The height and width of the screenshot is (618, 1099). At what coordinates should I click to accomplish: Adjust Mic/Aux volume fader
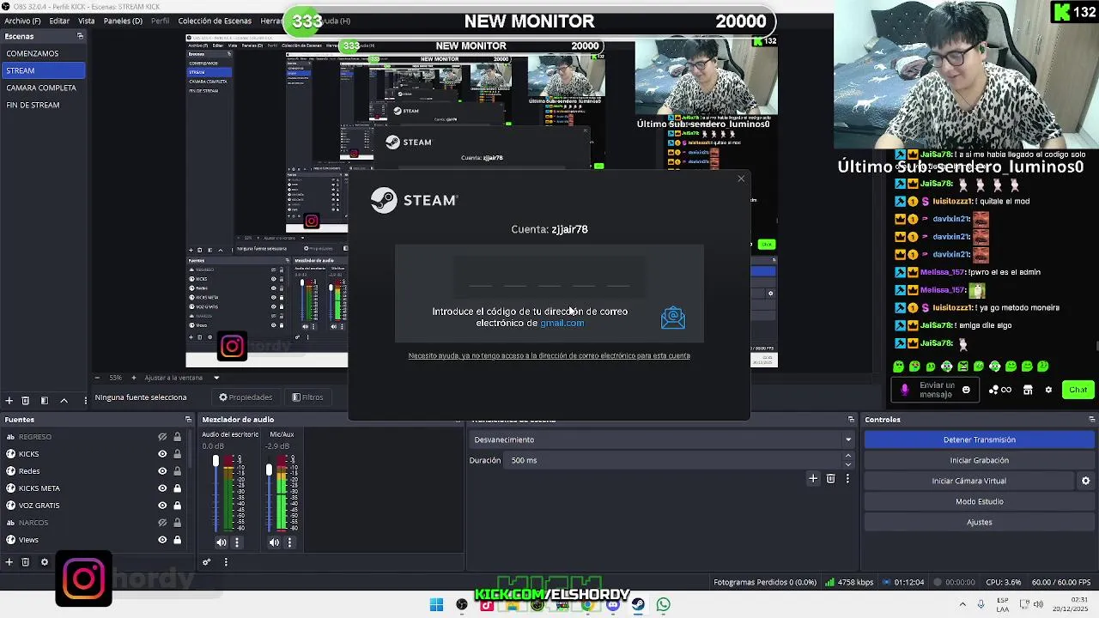269,470
